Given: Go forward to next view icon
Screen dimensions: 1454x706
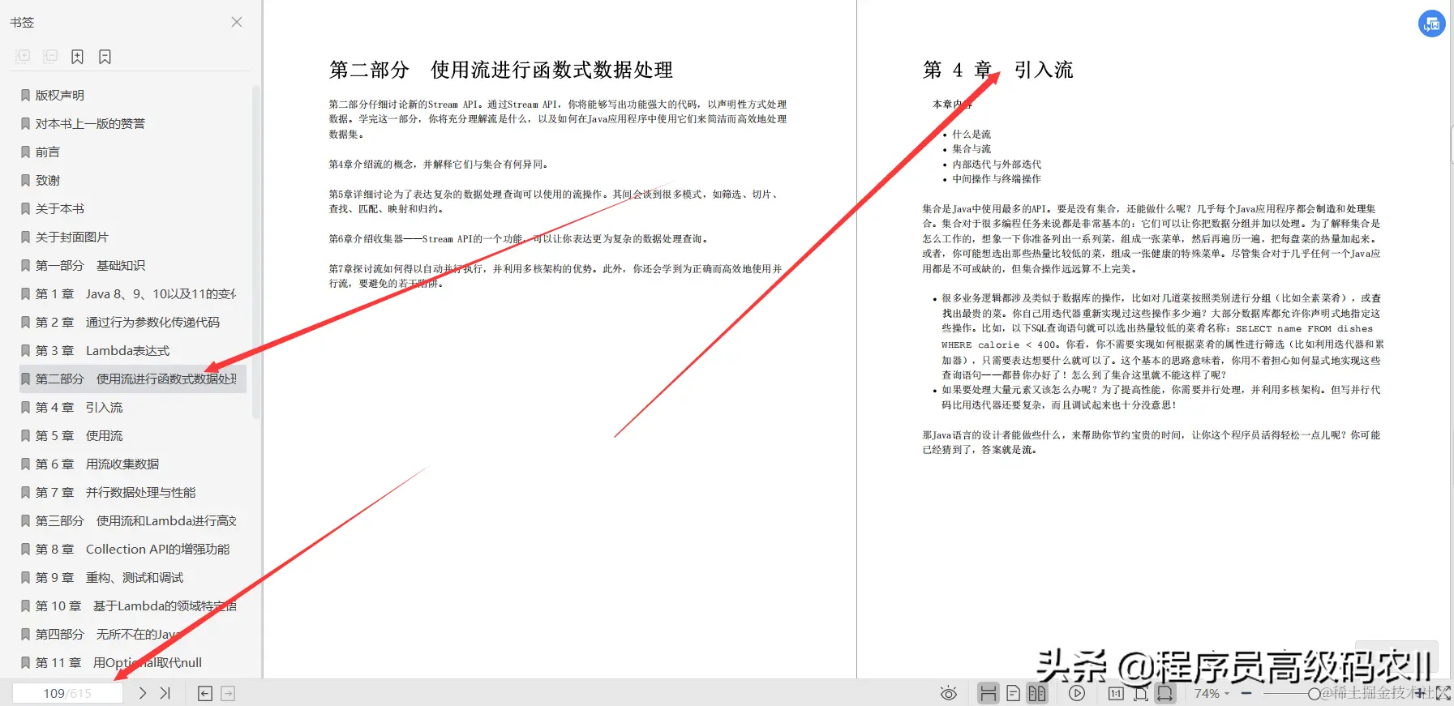Looking at the screenshot, I should [x=228, y=693].
